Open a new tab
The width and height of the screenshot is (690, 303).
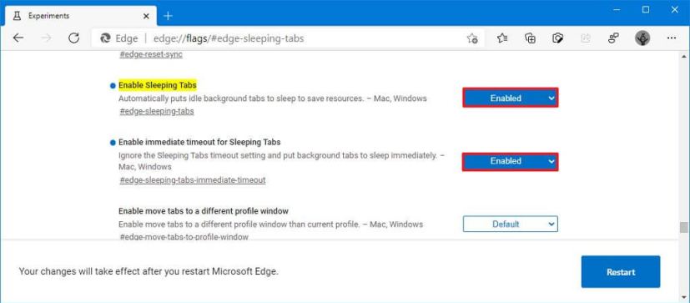click(168, 17)
